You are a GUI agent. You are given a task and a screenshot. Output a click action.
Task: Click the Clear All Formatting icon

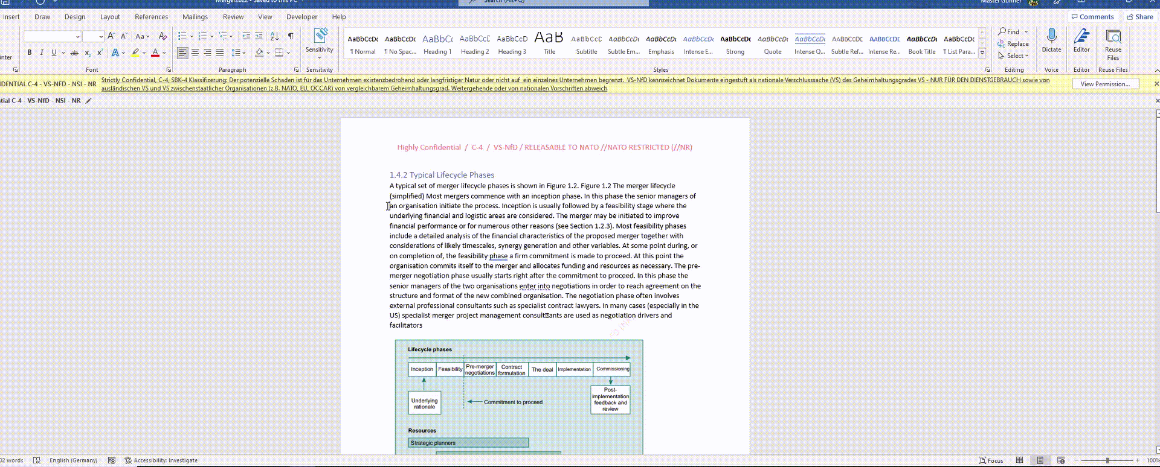click(163, 36)
